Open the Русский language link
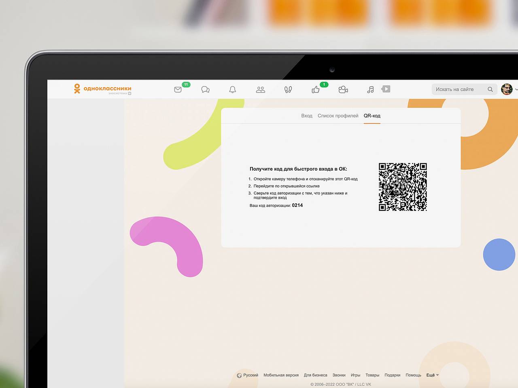This screenshot has height=388, width=518. coord(251,375)
